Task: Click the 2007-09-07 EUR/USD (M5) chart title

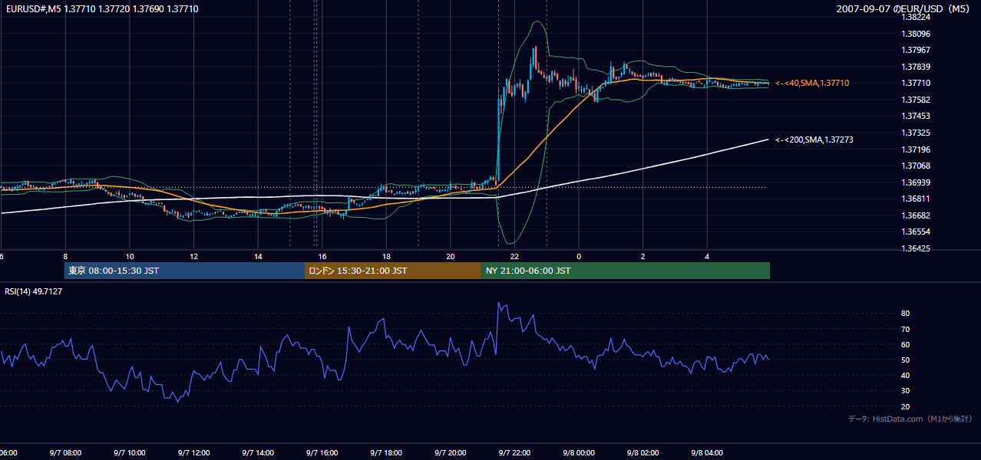Action: pyautogui.click(x=903, y=8)
